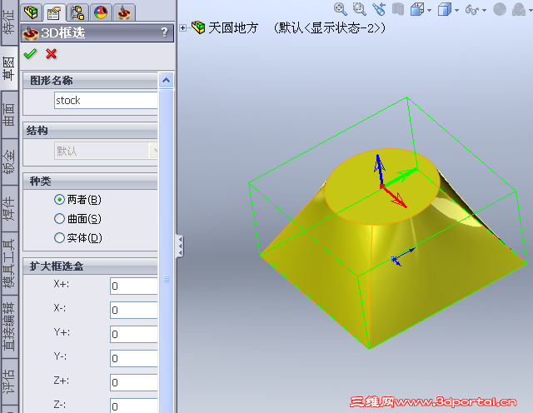Click the 天圆地方 tree item label

(233, 27)
